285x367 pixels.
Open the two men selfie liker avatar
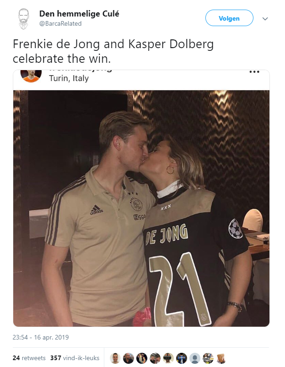pos(155,358)
